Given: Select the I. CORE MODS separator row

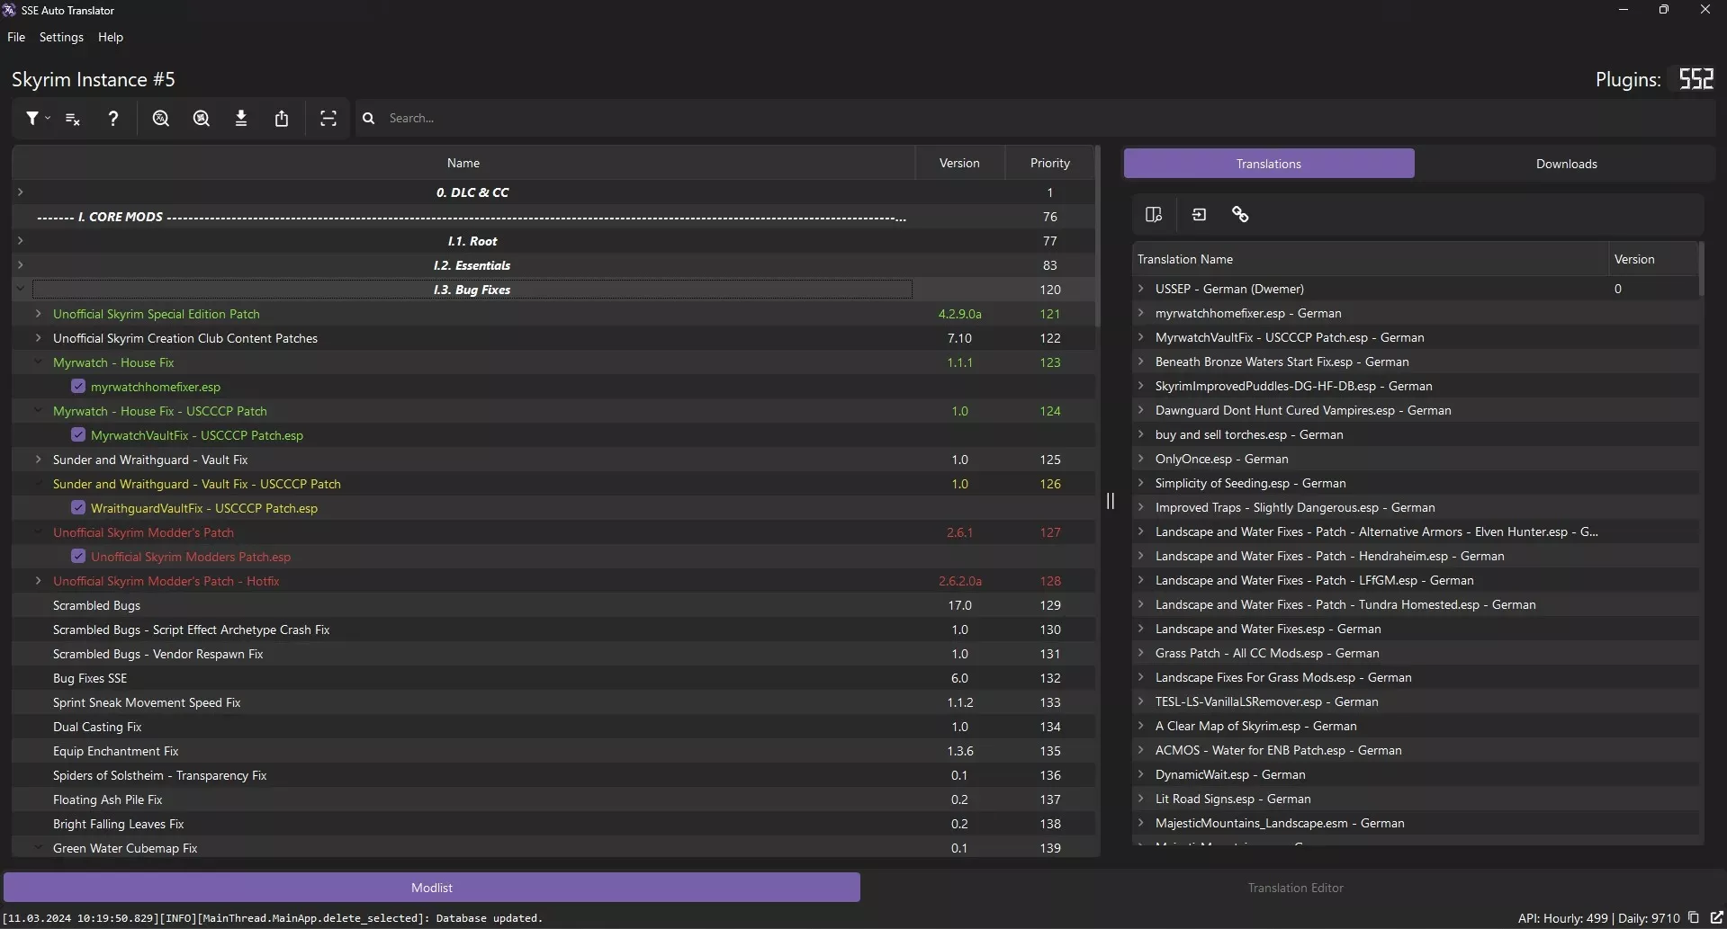Looking at the screenshot, I should pyautogui.click(x=553, y=216).
